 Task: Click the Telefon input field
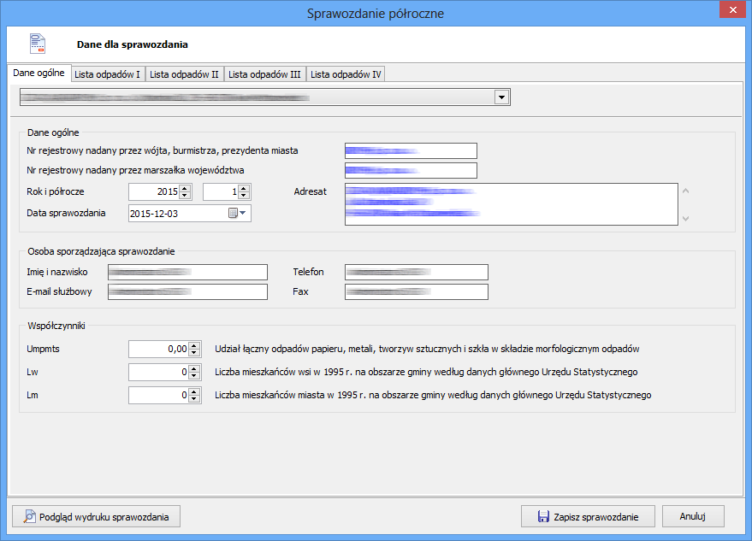point(416,272)
